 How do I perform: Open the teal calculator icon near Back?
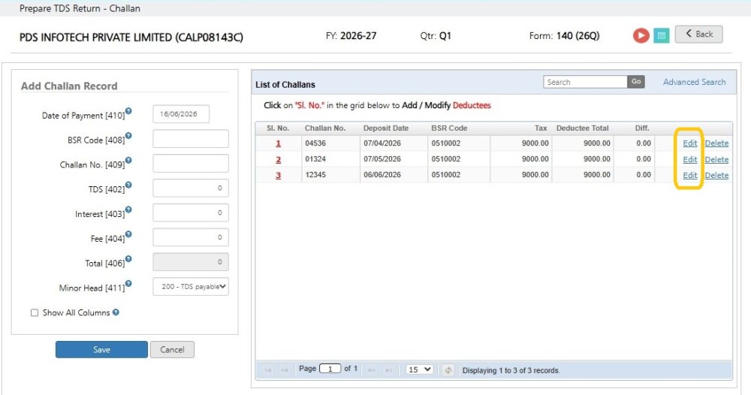click(x=662, y=35)
